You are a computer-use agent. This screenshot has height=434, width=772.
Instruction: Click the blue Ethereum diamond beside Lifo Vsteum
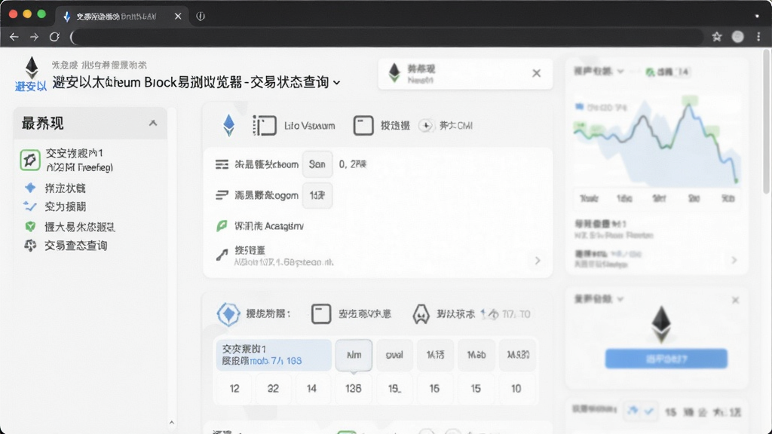pyautogui.click(x=229, y=125)
